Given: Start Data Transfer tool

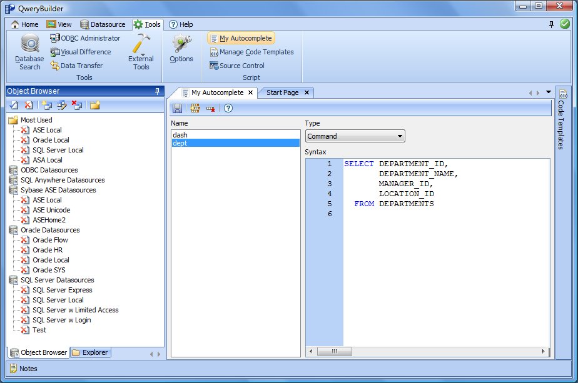Looking at the screenshot, I should click(x=77, y=65).
